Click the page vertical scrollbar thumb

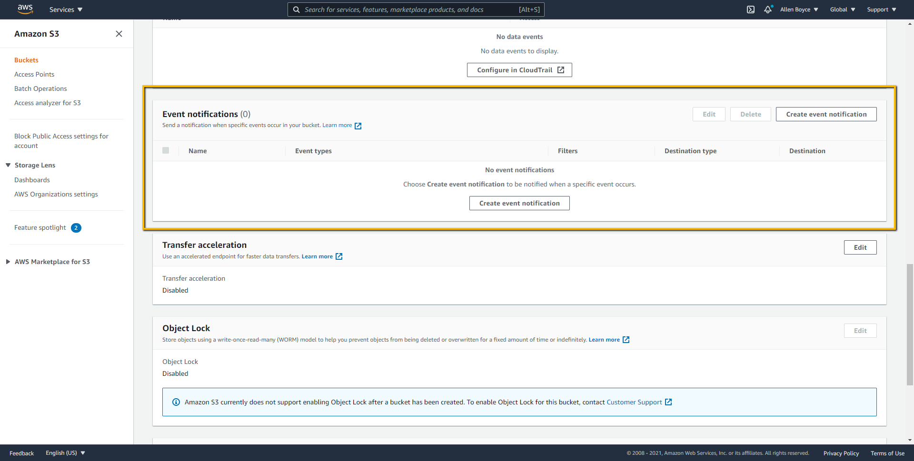pyautogui.click(x=910, y=324)
